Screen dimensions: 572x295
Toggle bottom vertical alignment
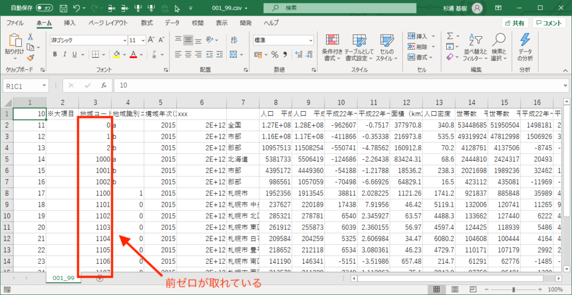tap(198, 40)
